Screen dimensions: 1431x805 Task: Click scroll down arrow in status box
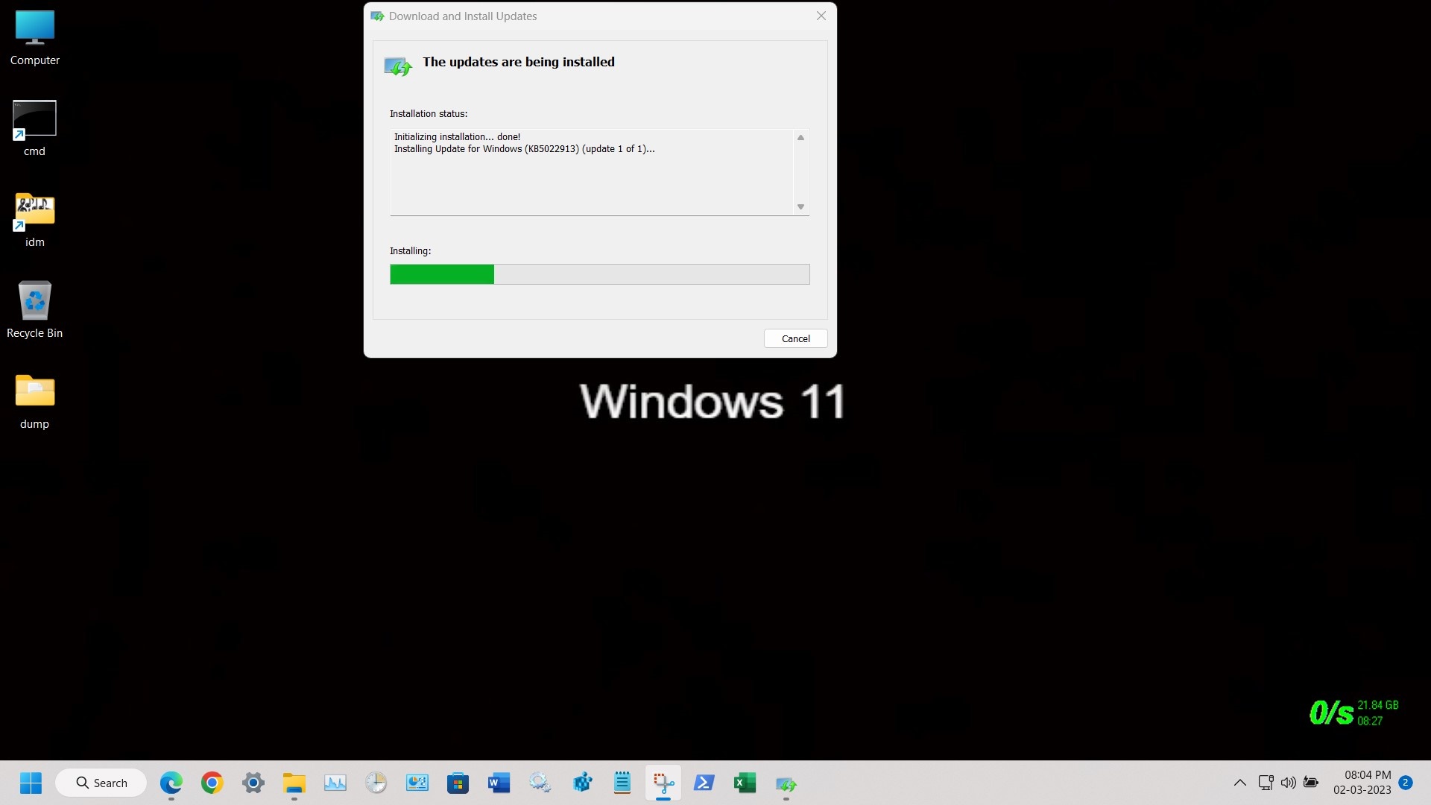[800, 207]
